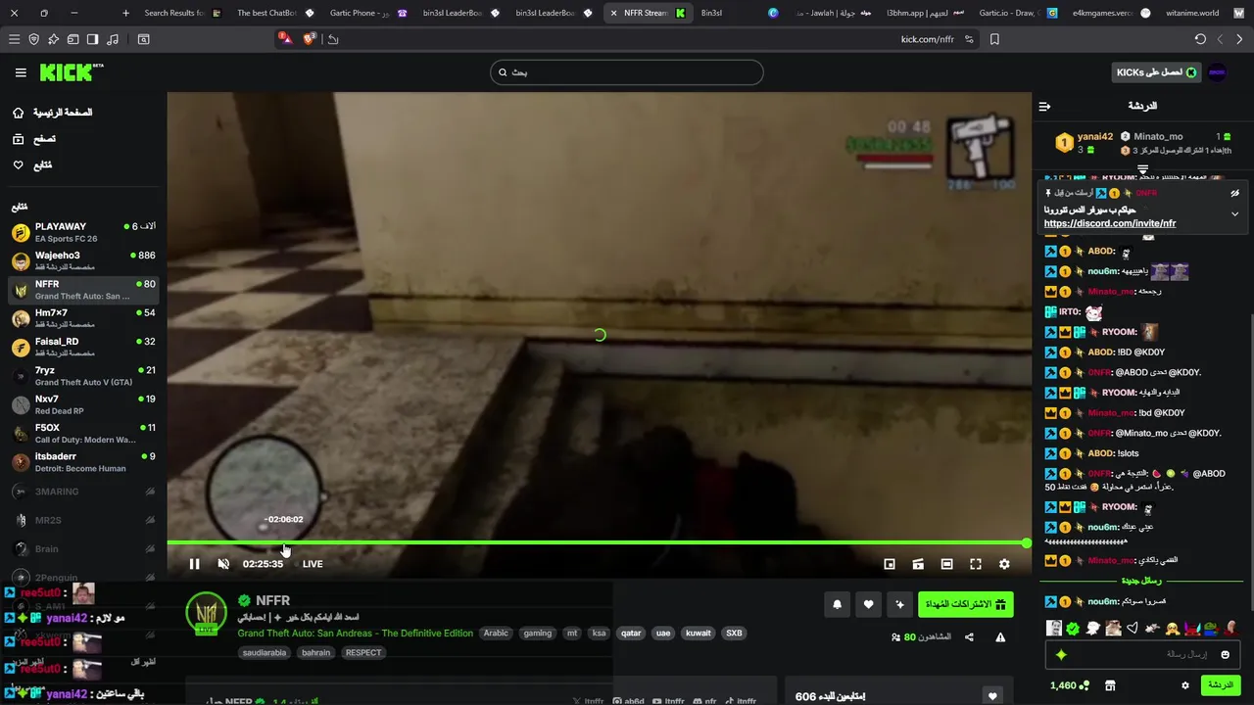This screenshot has width=1254, height=705.
Task: Open video player settings gear
Action: [1004, 564]
